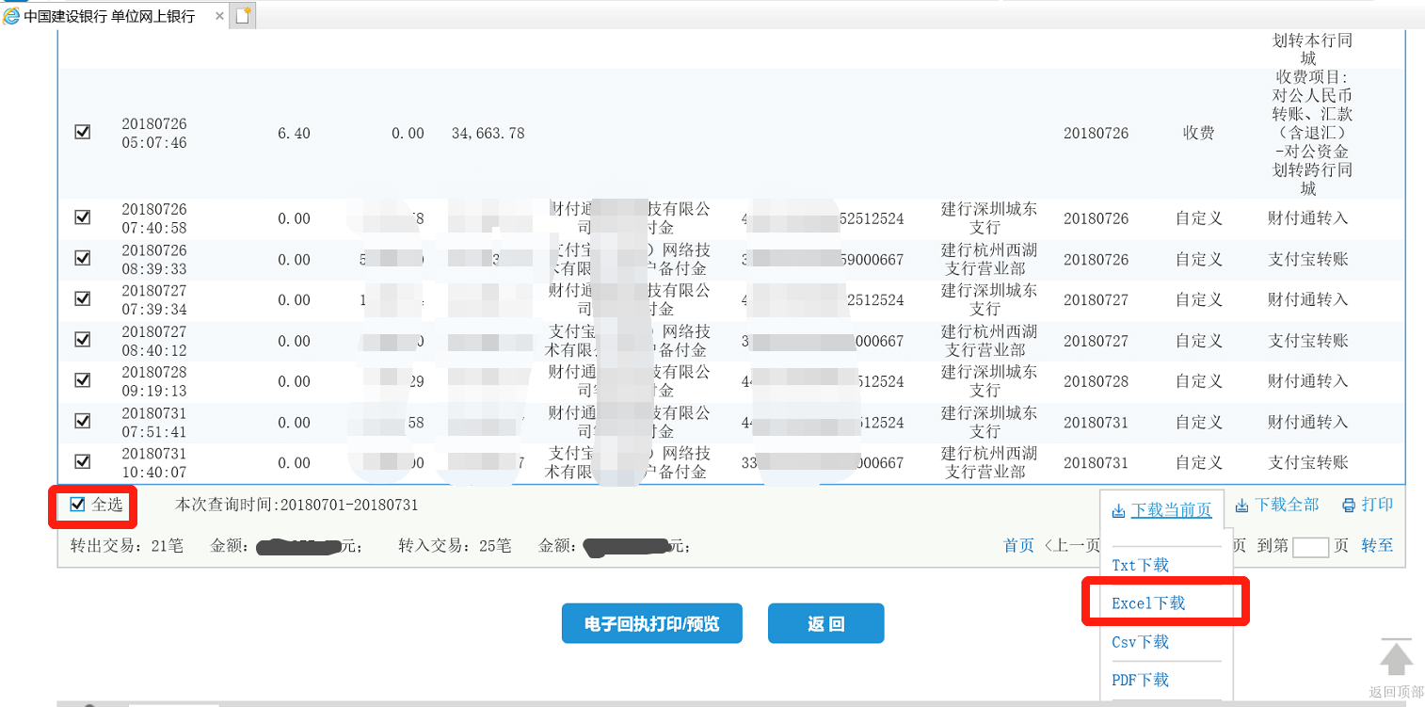The image size is (1425, 707).
Task: Click 财付通转入 in the 07:39:34 row
Action: point(1308,299)
